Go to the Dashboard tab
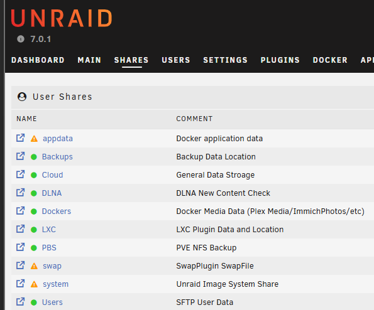374x310 pixels. pyautogui.click(x=38, y=60)
